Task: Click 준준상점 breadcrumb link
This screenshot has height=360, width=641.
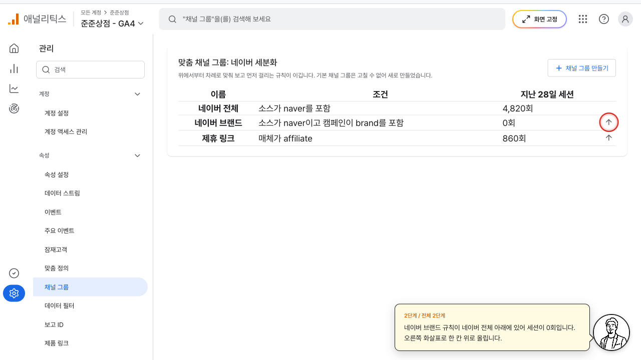Action: coord(119,12)
